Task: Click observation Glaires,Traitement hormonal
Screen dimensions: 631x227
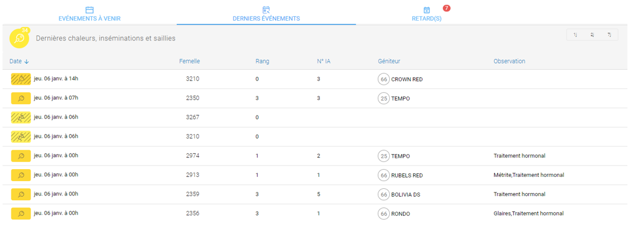Action: tap(528, 214)
